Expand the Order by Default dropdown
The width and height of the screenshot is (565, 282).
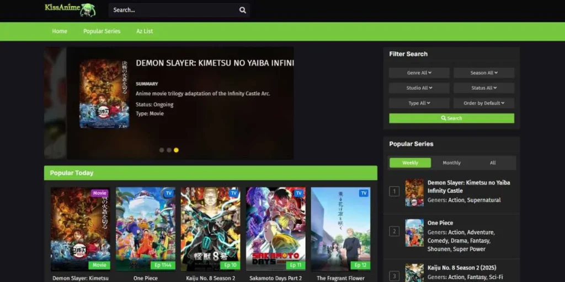[484, 103]
